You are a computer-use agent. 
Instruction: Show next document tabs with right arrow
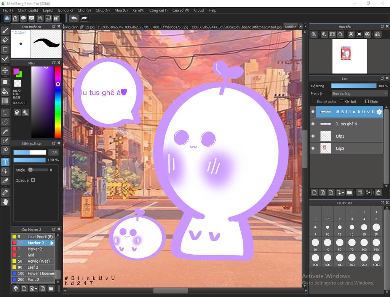[x=306, y=26]
